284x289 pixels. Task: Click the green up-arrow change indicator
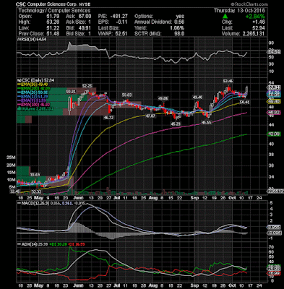(x=225, y=17)
